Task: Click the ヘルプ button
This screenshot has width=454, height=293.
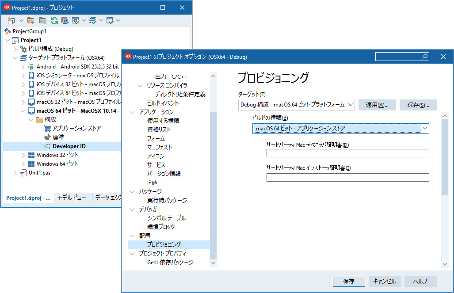Action: coord(420,281)
